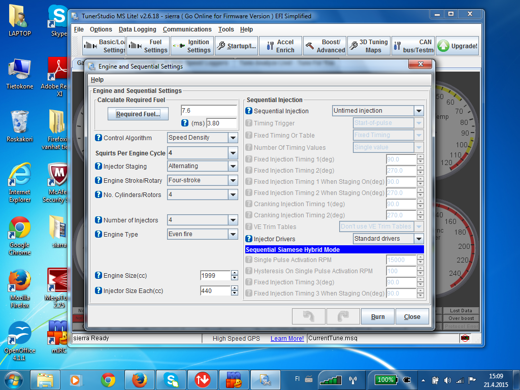The width and height of the screenshot is (520, 390).
Task: Click the Start button on taskbar
Action: [14, 380]
